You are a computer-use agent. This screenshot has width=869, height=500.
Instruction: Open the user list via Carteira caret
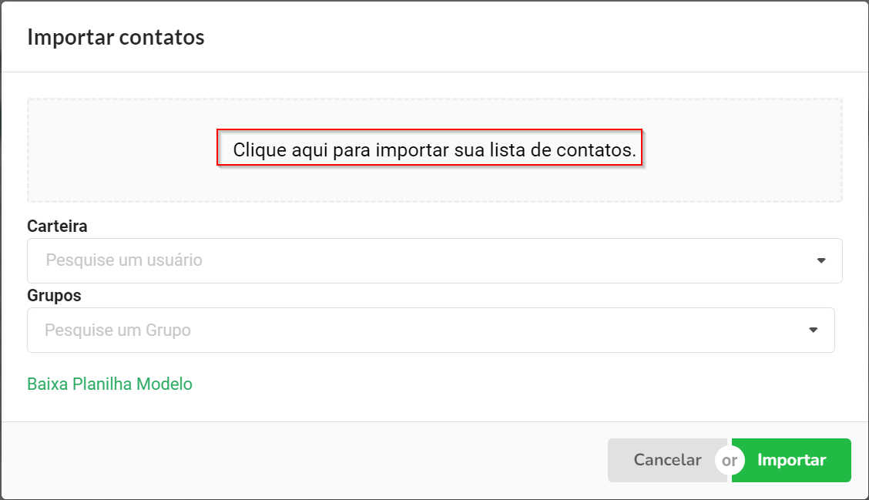click(x=821, y=260)
